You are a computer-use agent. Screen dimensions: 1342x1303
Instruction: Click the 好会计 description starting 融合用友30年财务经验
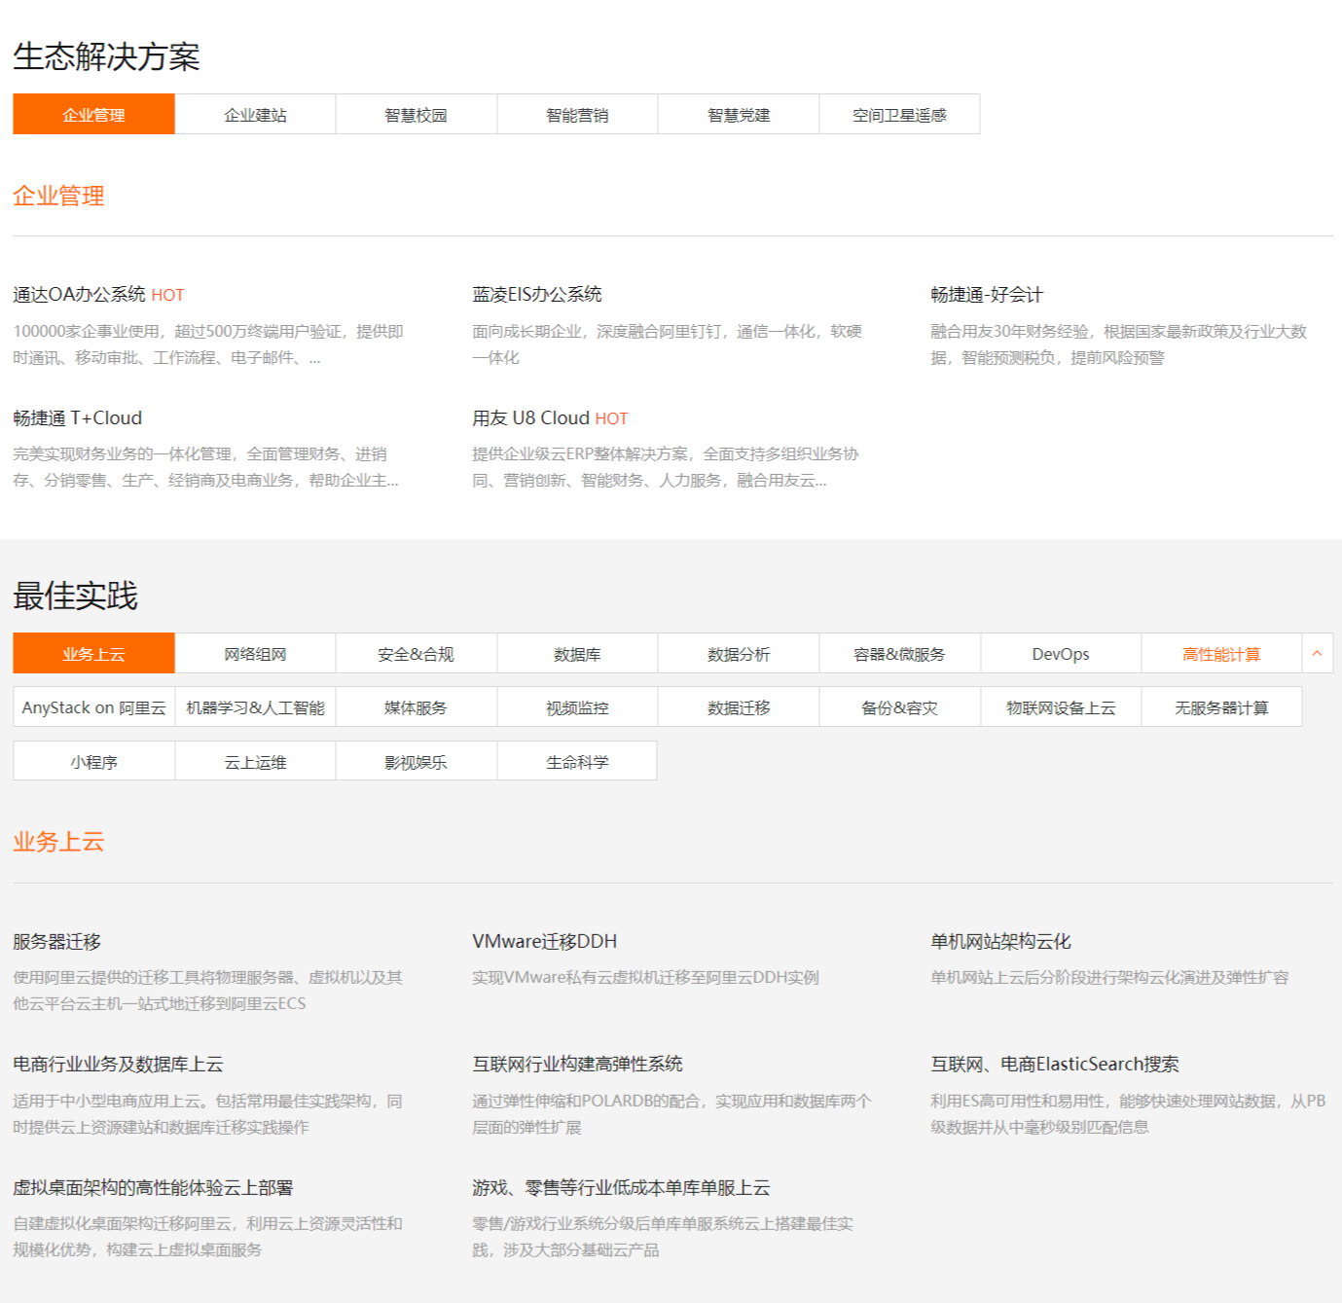coord(1118,344)
